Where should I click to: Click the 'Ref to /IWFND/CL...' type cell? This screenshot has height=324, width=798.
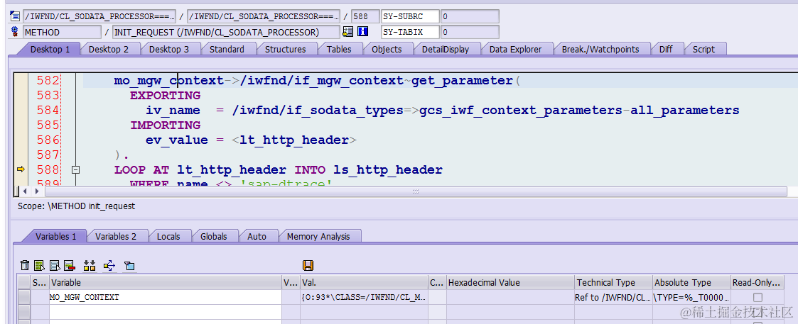pyautogui.click(x=613, y=297)
